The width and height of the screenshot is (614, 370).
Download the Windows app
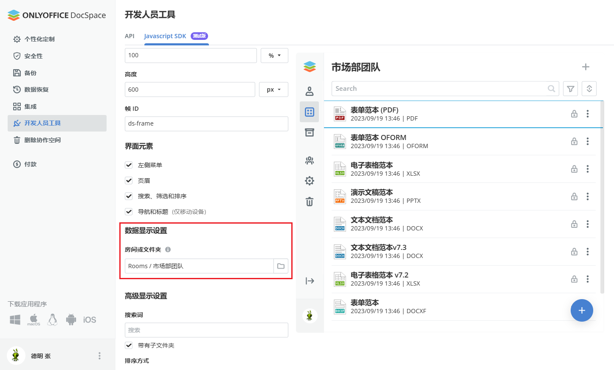15,320
